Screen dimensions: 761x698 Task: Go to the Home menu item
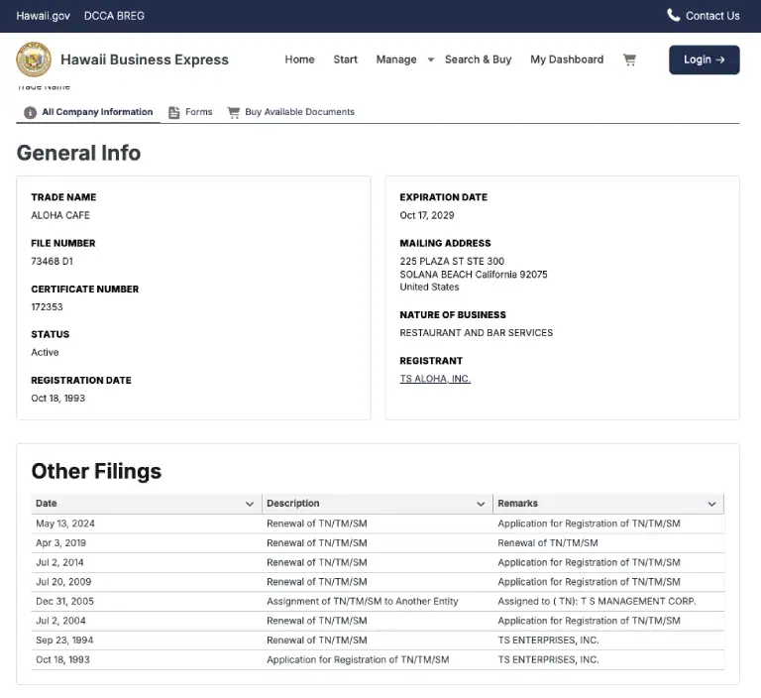click(x=299, y=59)
